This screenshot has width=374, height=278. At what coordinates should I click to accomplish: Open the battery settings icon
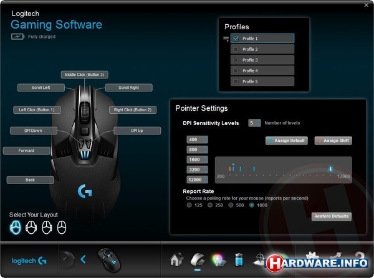239,259
